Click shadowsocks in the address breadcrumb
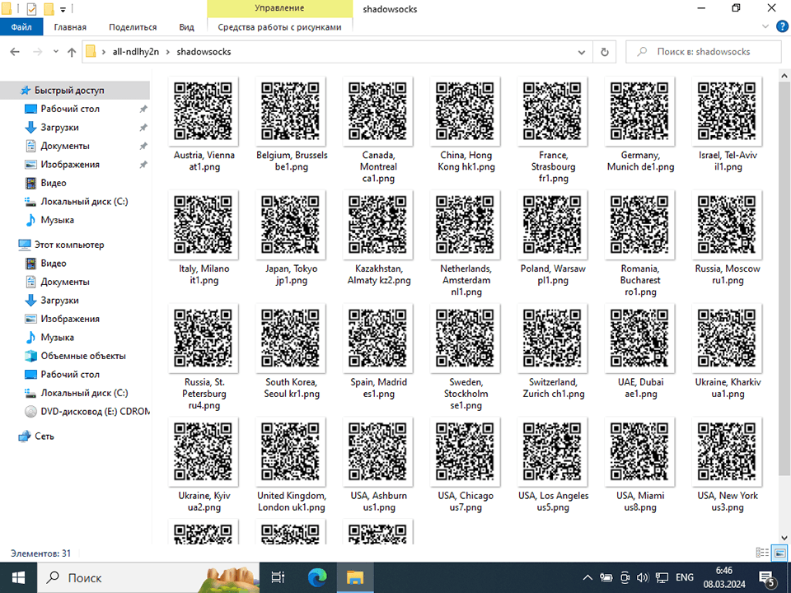Screen dimensions: 791x593 (204, 51)
